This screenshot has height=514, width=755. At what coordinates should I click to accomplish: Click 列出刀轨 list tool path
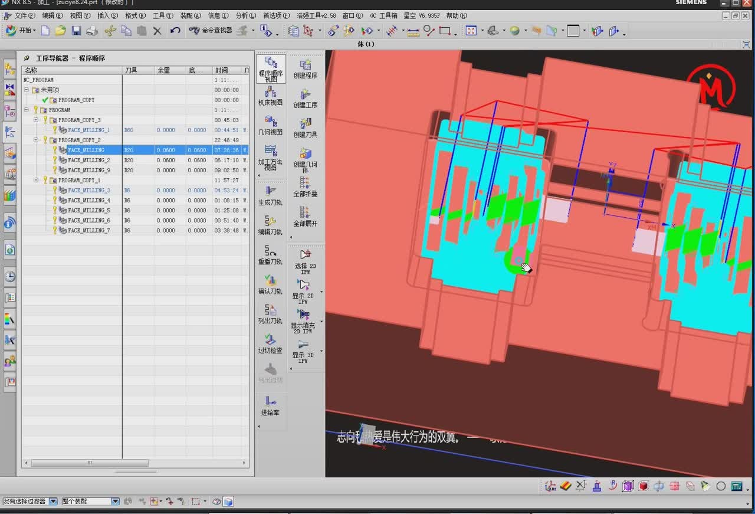271,315
